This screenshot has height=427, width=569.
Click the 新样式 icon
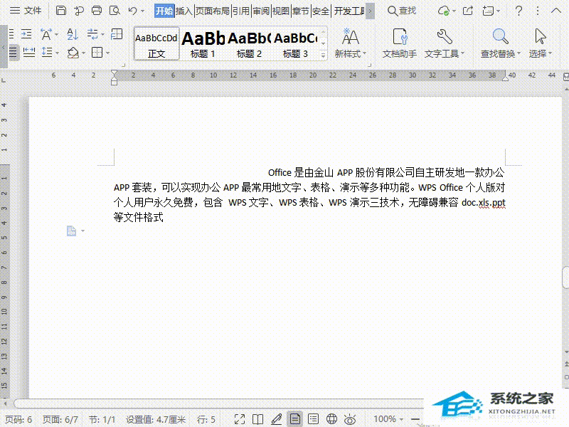tap(350, 38)
